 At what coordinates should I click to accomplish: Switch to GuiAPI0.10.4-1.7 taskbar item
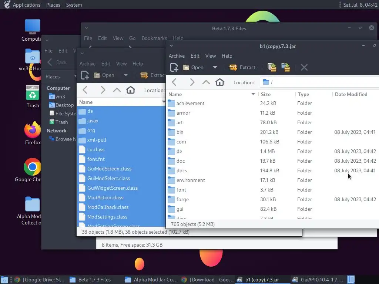pyautogui.click(x=318, y=280)
